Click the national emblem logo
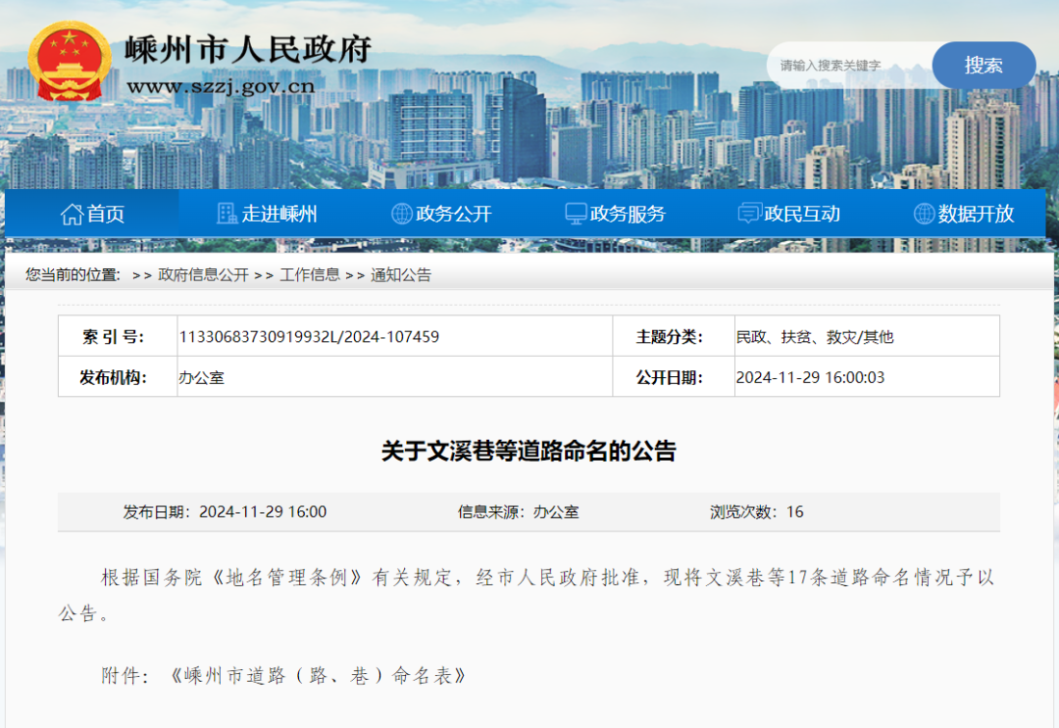 click(x=69, y=61)
